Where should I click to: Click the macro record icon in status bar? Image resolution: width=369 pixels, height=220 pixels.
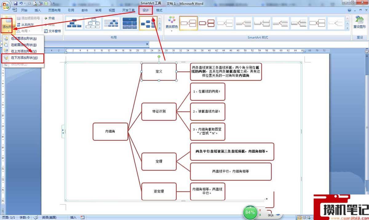point(82,218)
